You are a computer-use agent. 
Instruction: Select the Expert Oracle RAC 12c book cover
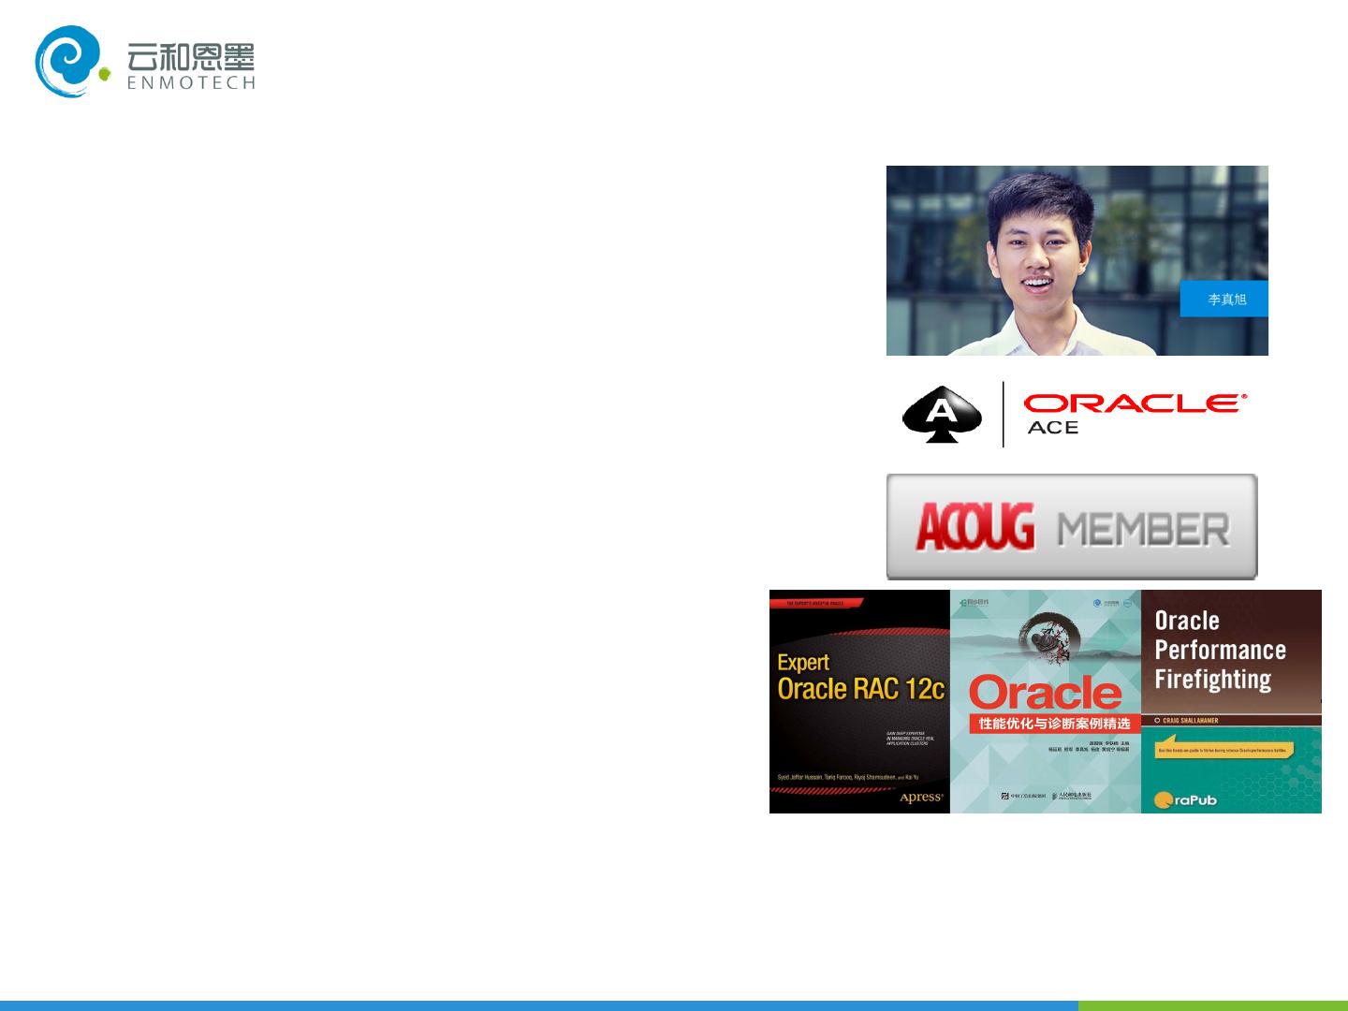coord(859,701)
